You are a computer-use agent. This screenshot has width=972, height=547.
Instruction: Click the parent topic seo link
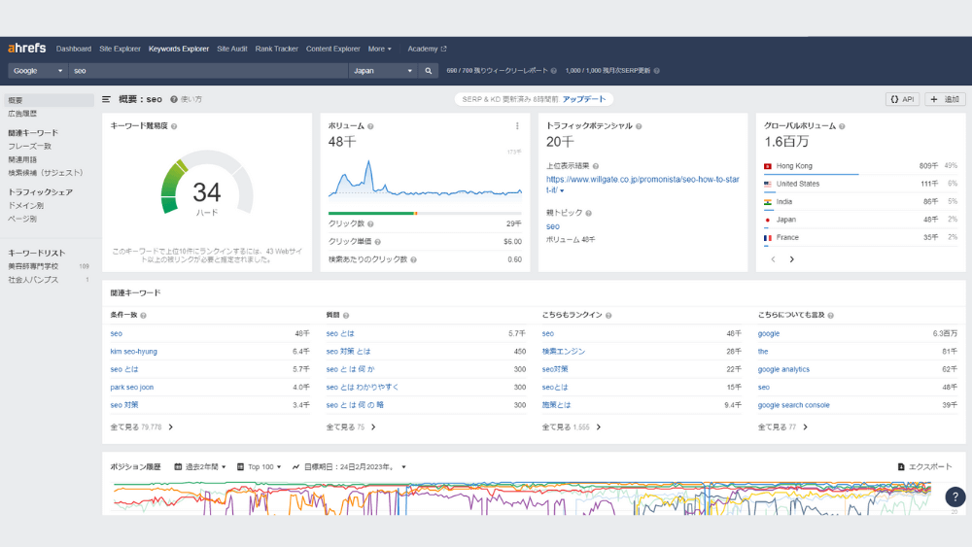pos(553,226)
